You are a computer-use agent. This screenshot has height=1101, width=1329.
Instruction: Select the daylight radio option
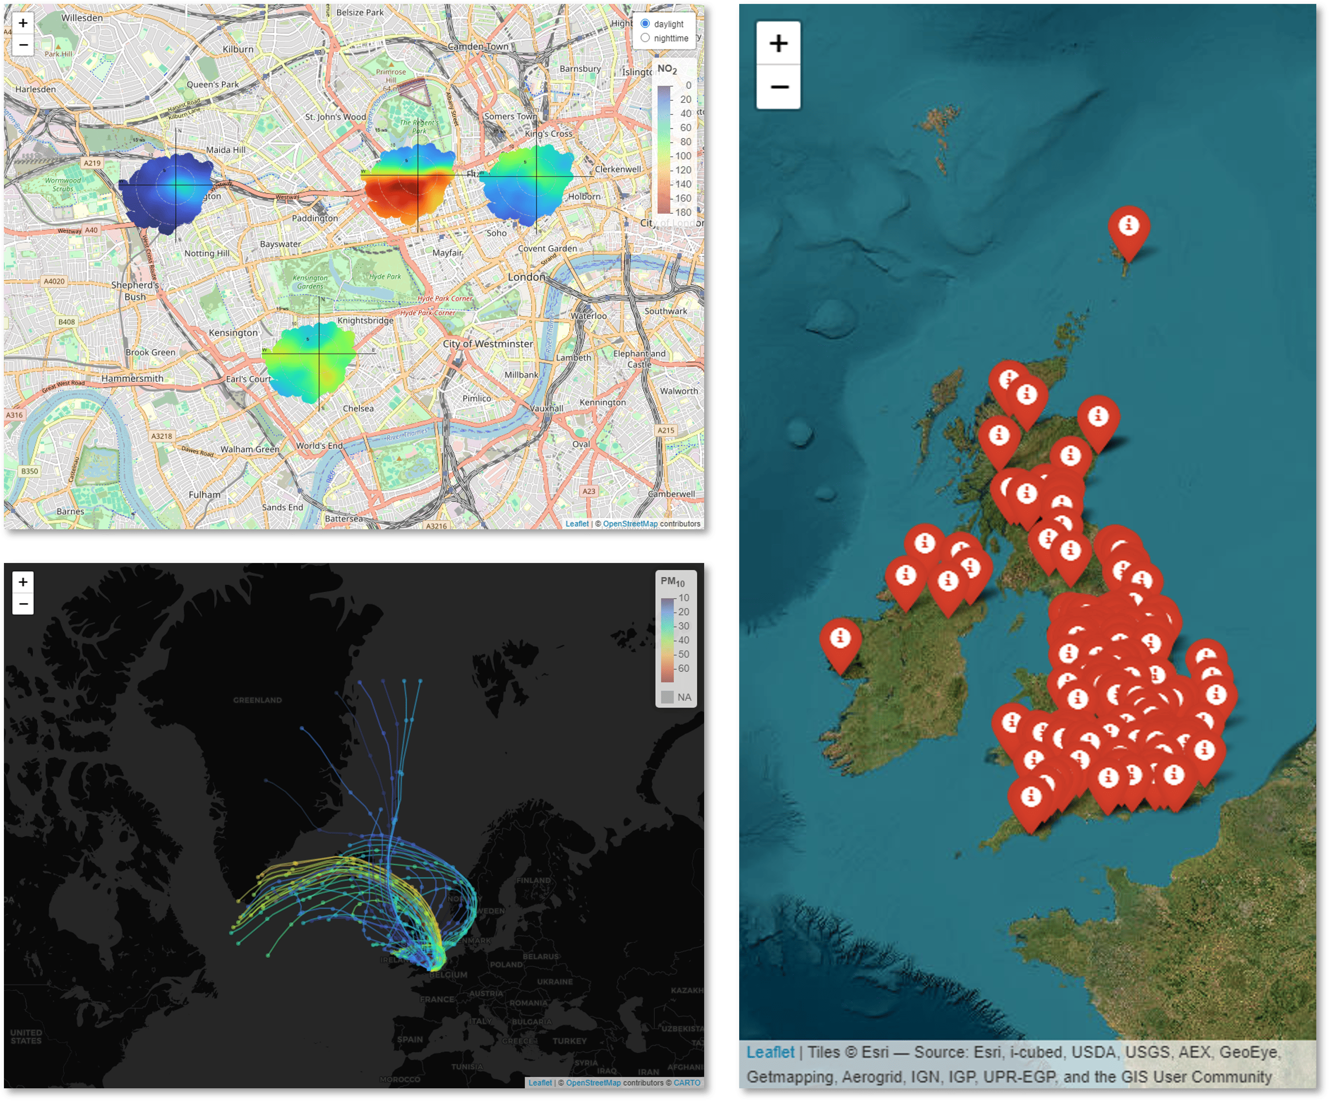point(645,23)
